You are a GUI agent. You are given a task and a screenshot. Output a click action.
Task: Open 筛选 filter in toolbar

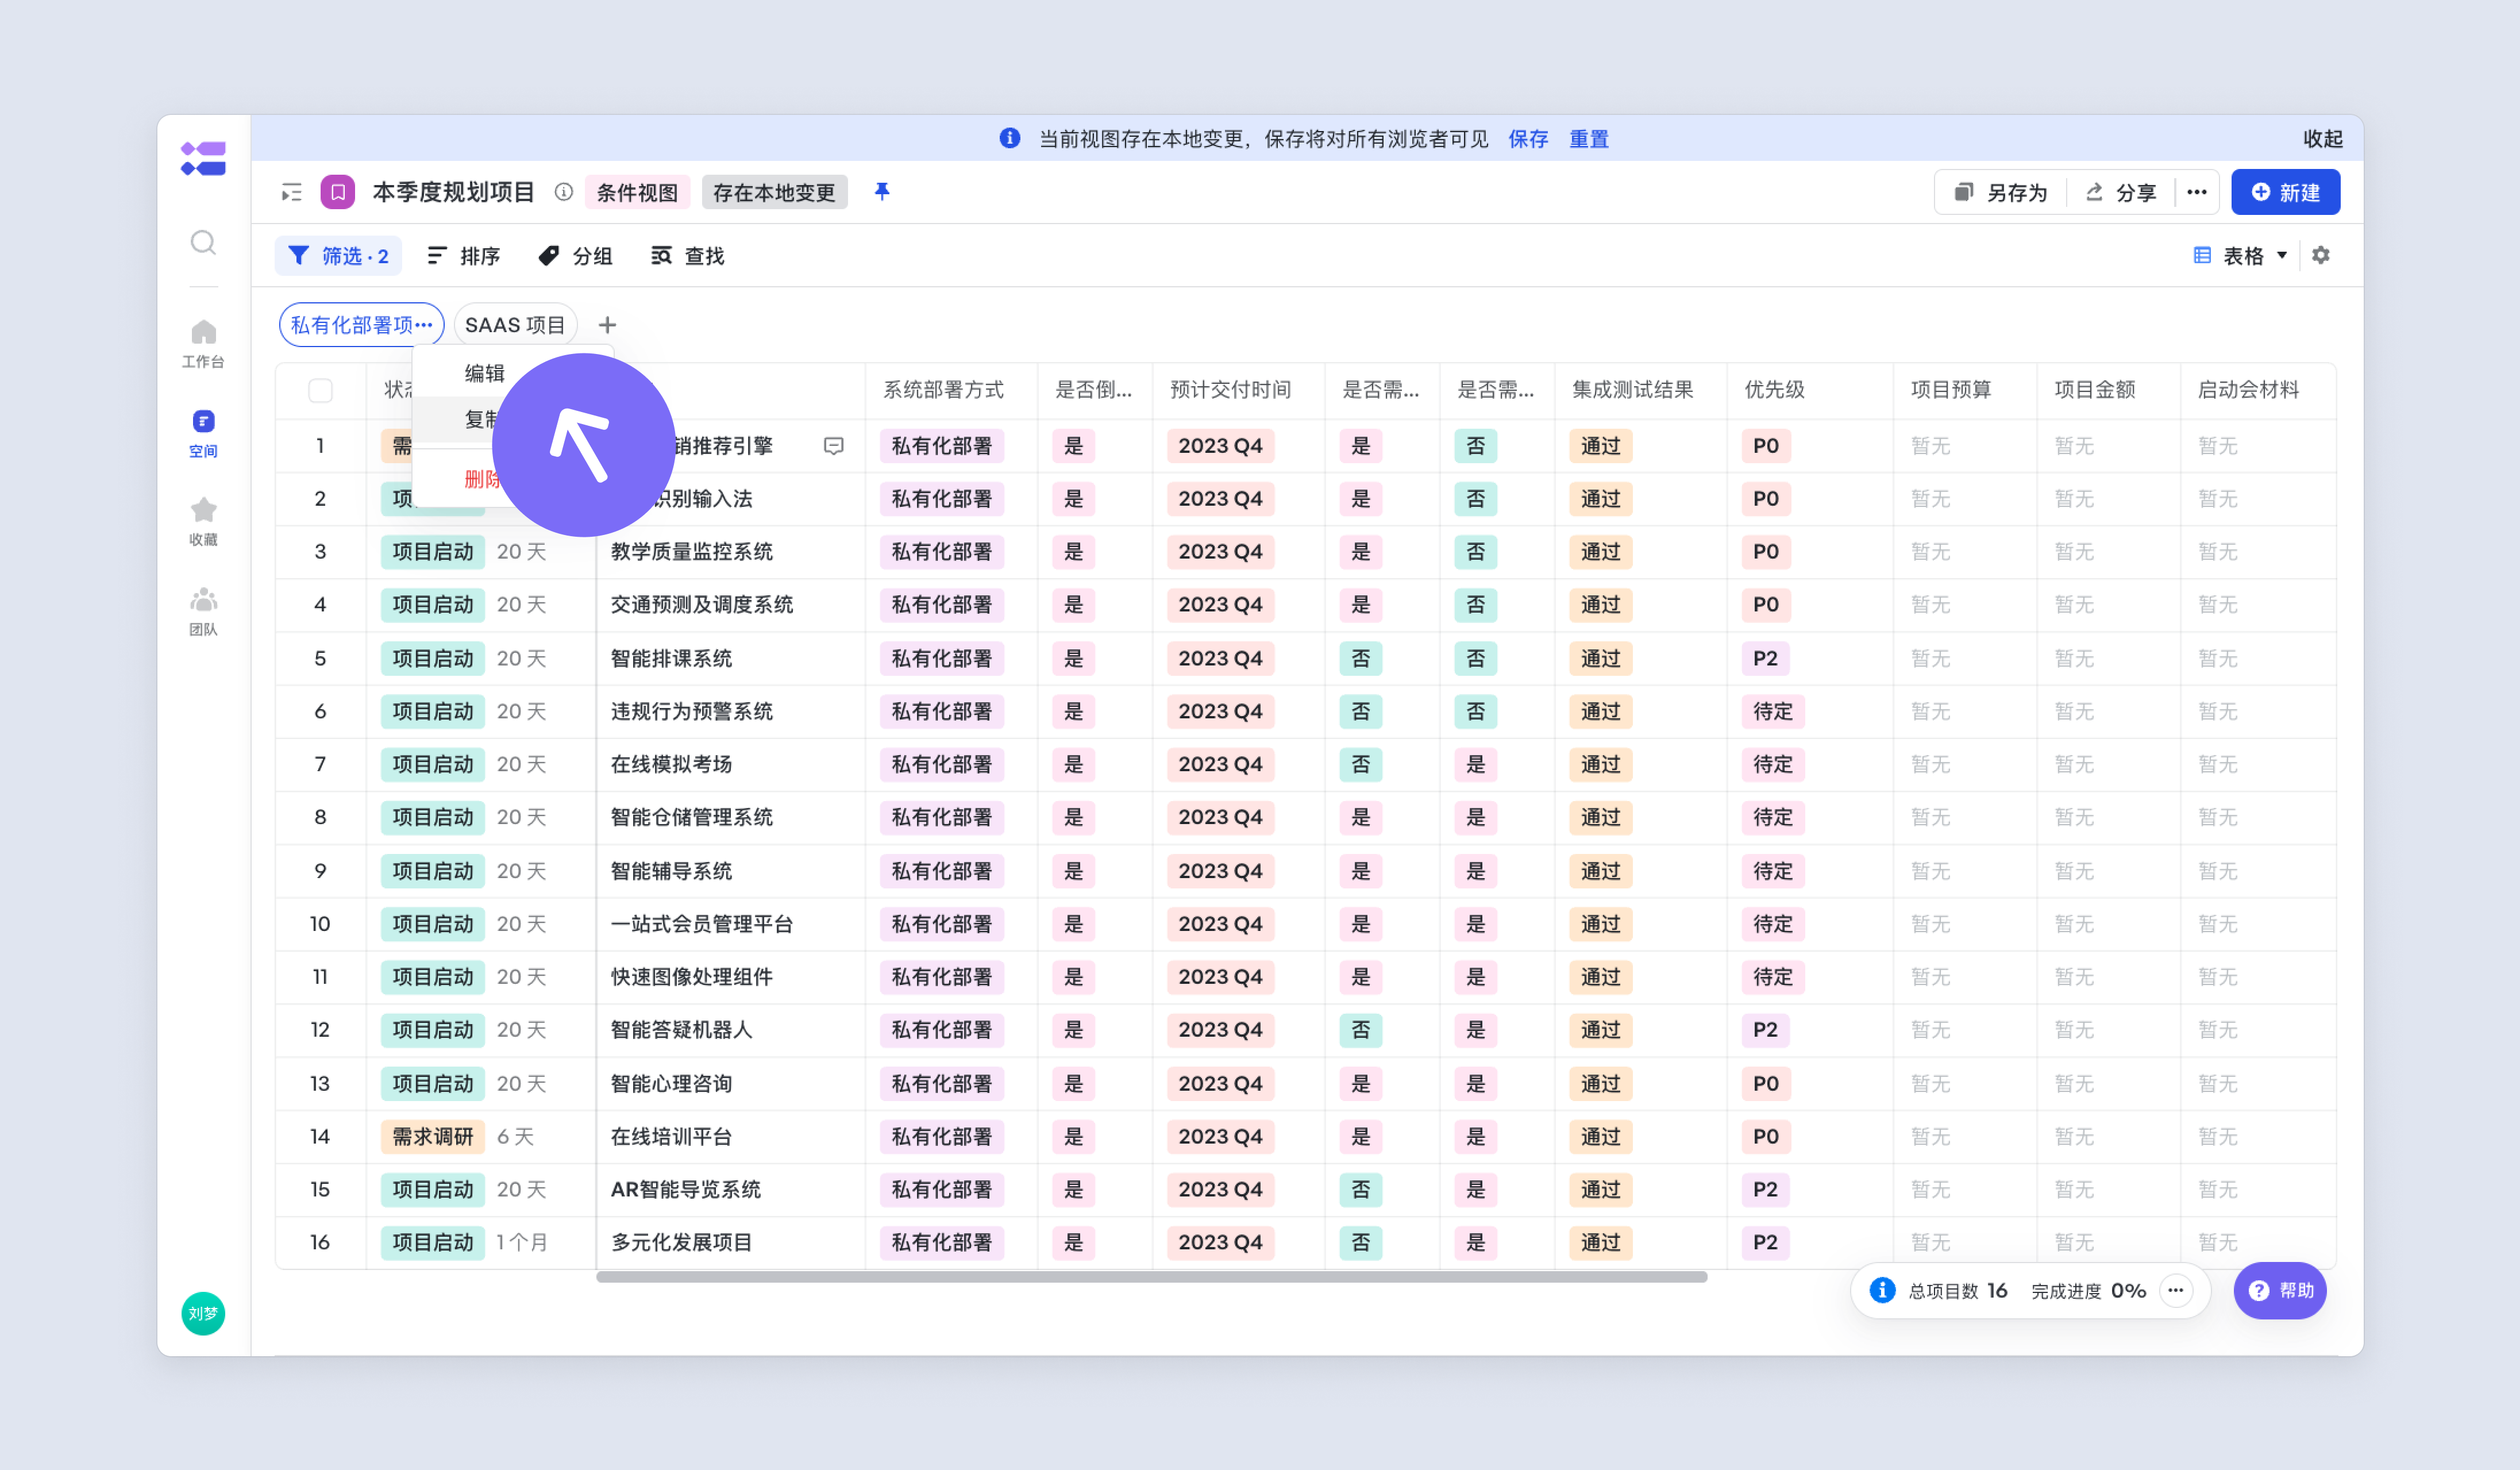[x=338, y=256]
